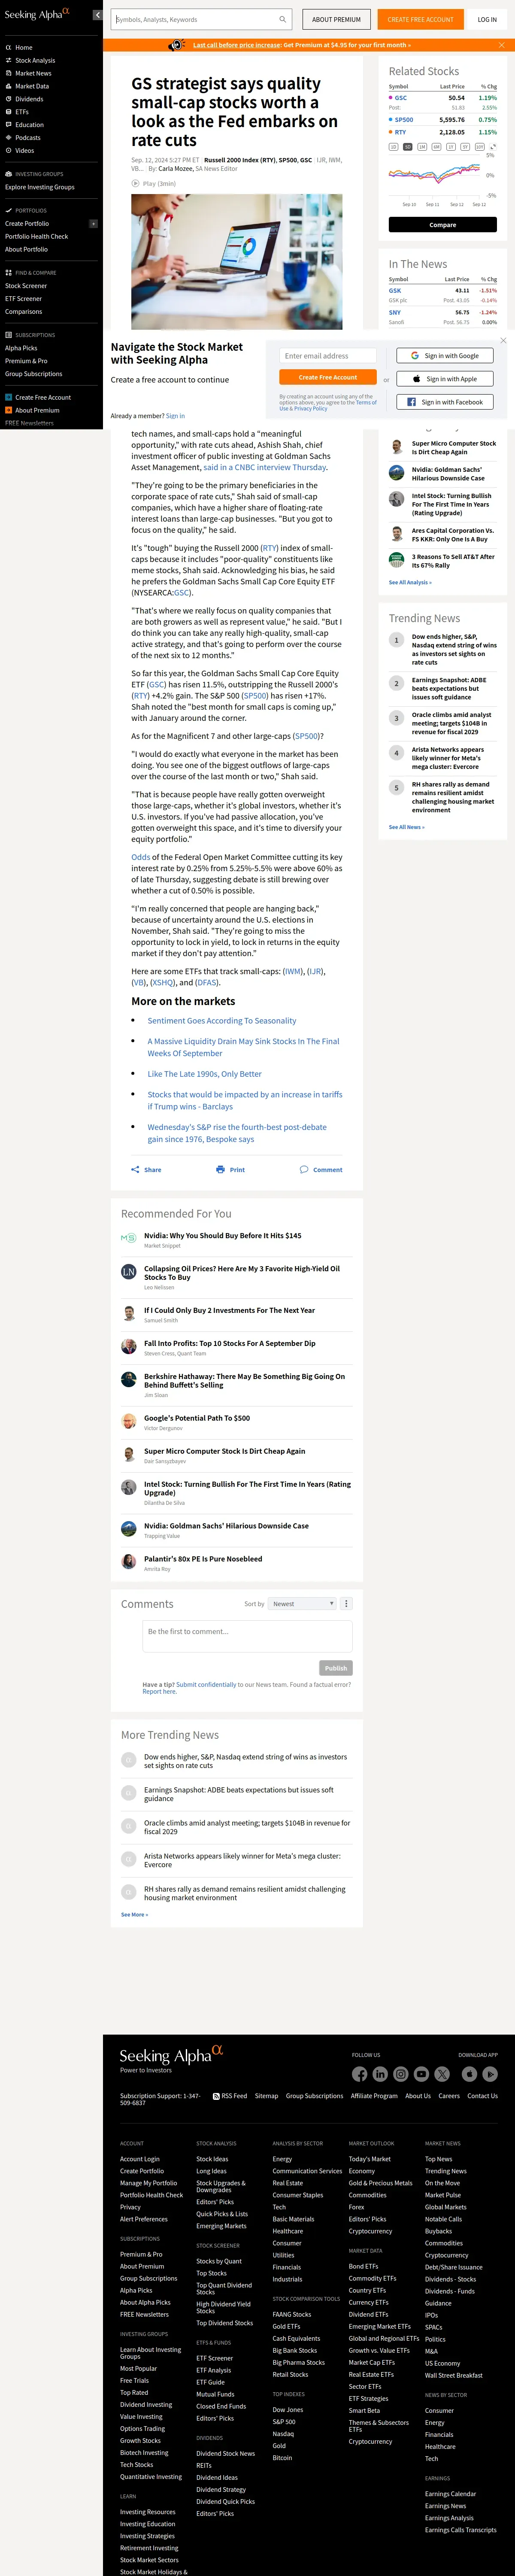Click the comment text box

[x=247, y=1636]
